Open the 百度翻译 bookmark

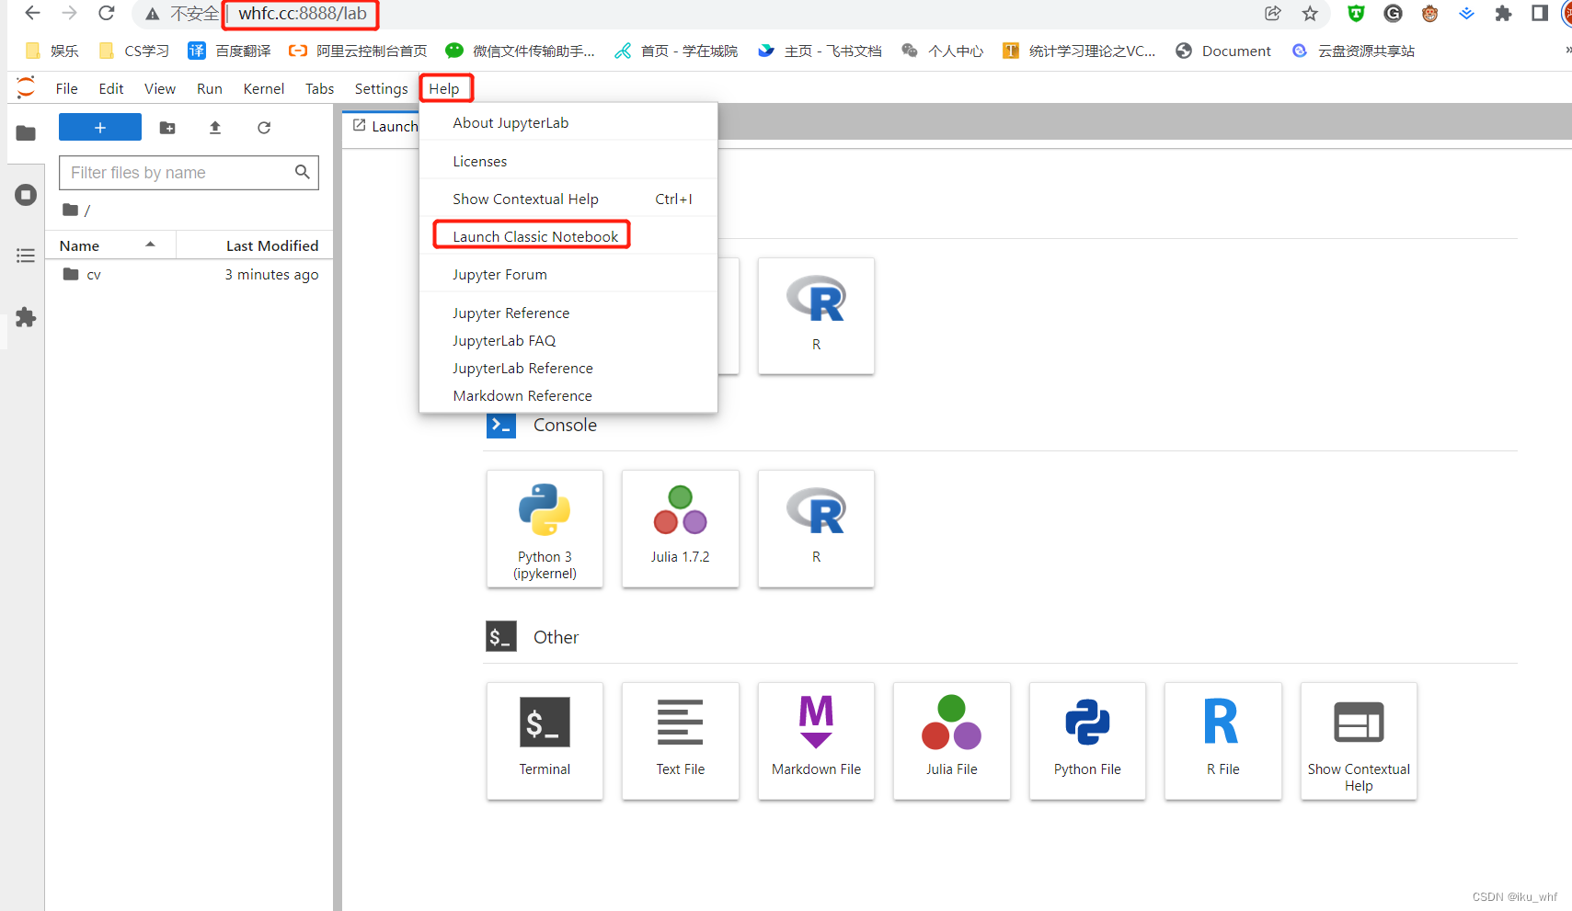[229, 51]
